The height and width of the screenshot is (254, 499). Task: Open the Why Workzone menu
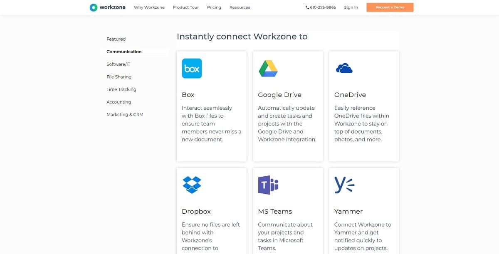point(149,7)
